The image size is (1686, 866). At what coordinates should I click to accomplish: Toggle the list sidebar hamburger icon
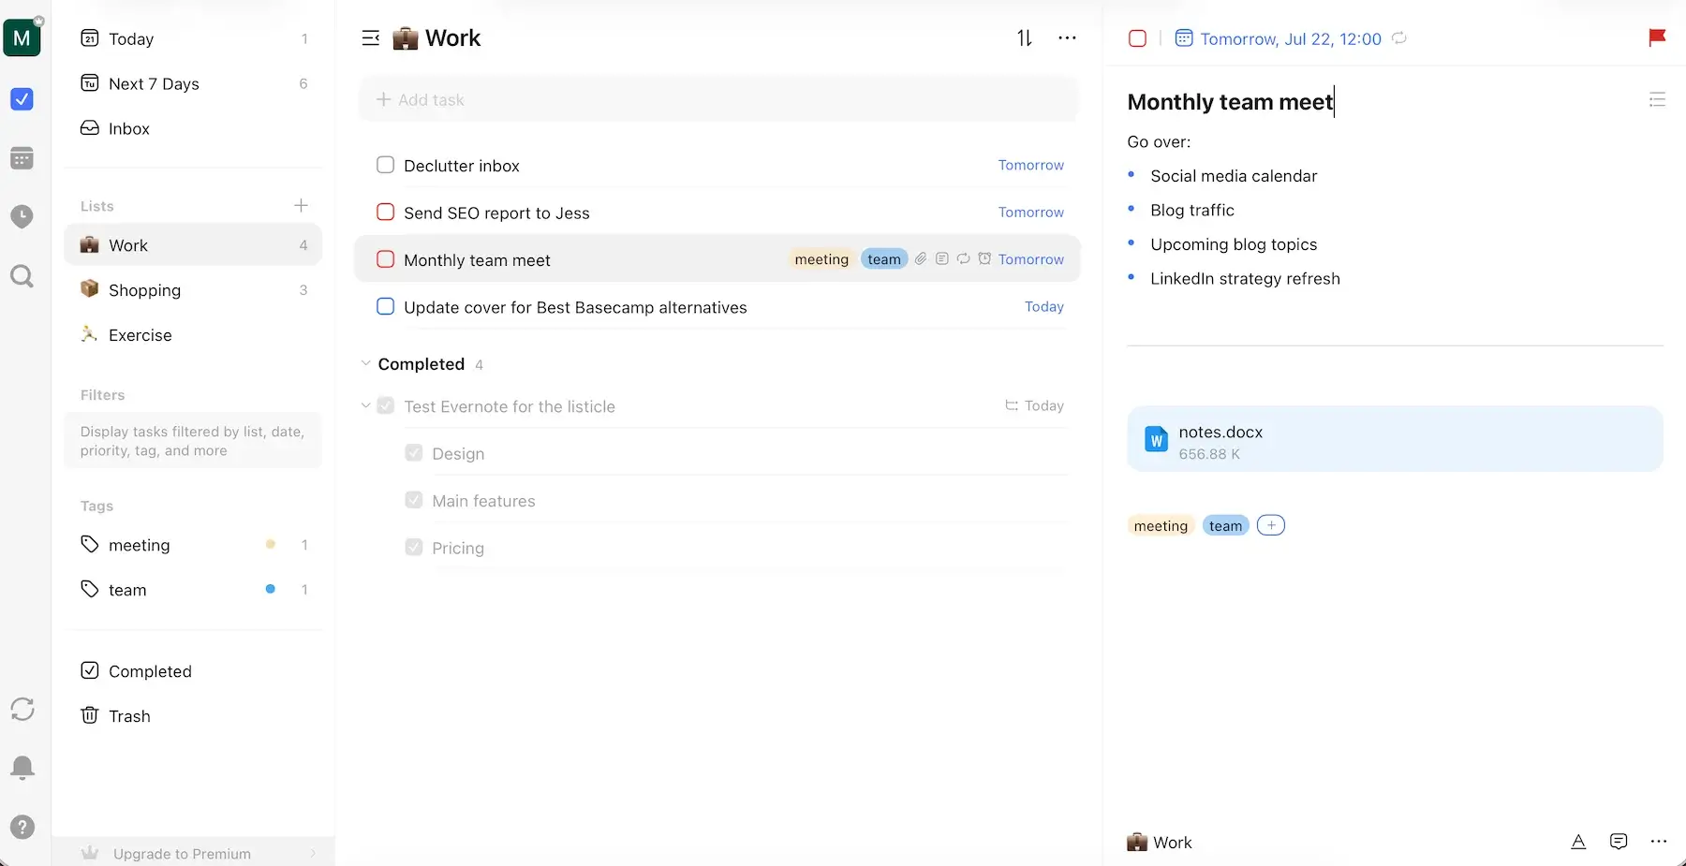371,38
